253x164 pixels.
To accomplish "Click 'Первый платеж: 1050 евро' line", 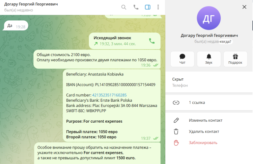I will click(x=92, y=132).
